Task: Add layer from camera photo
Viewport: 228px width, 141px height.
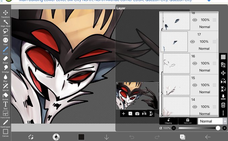Action: (x=137, y=114)
